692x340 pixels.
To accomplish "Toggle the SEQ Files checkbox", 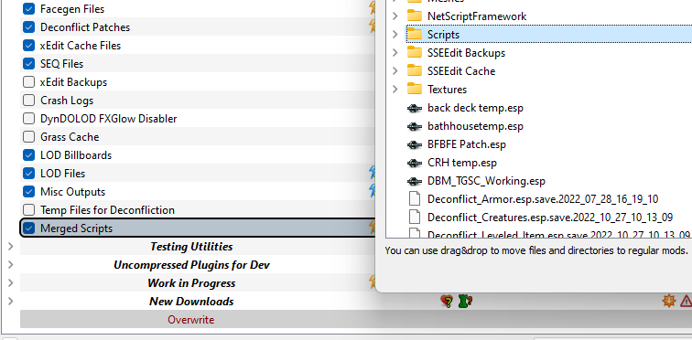I will [x=28, y=64].
